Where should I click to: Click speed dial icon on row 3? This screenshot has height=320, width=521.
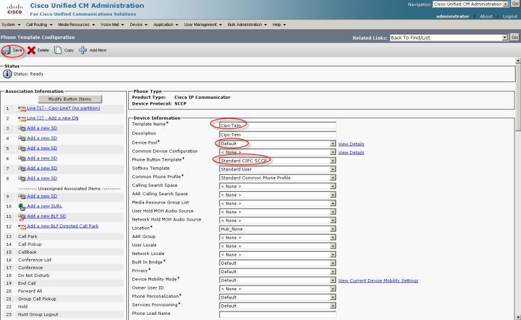[22, 129]
